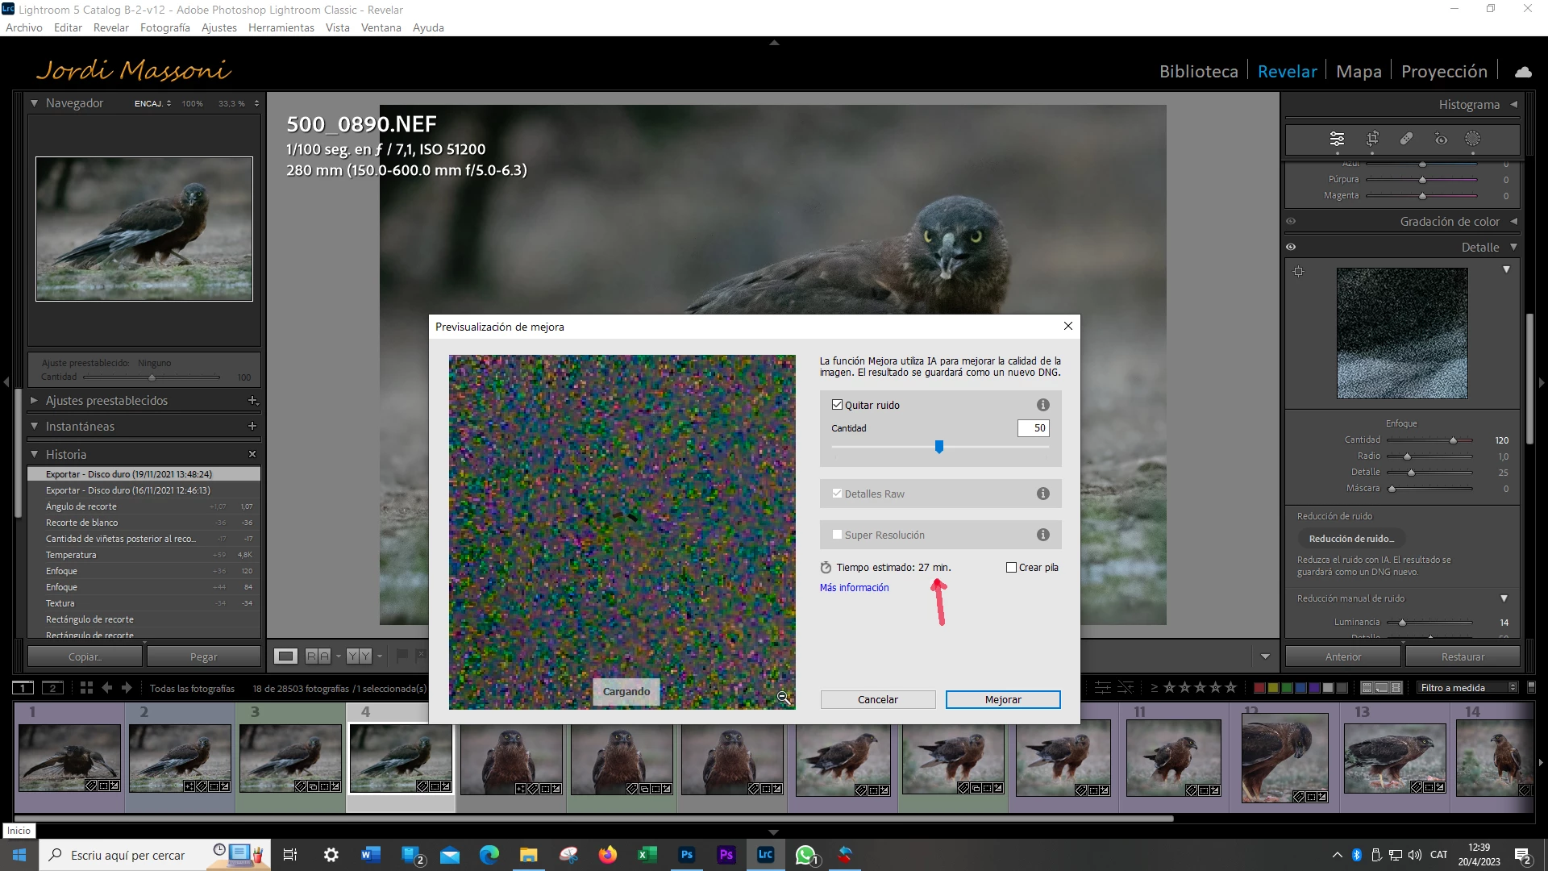Expand the Gradación de color panel
The width and height of the screenshot is (1548, 871).
[1450, 221]
